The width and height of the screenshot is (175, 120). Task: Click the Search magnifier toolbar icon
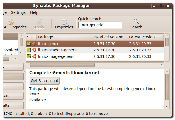[136, 22]
